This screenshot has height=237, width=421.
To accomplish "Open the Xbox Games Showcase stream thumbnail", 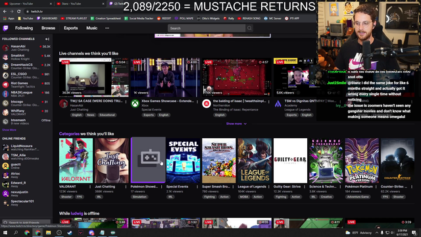I will pyautogui.click(x=165, y=78).
